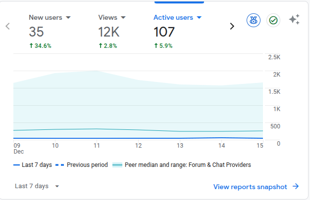Toggle the Last 7 days legend series
310x200 pixels.
(33, 165)
